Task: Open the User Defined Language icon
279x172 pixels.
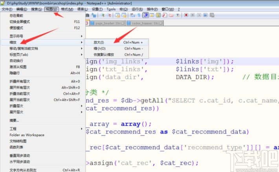Action: pyautogui.click(x=152, y=15)
